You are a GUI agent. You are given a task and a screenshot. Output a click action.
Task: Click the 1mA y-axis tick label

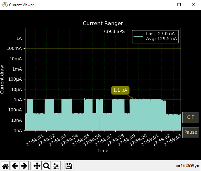[x=17, y=69]
